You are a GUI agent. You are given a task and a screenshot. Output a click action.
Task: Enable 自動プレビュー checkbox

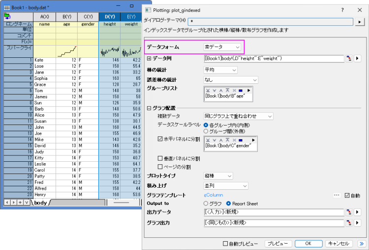coord(225,244)
